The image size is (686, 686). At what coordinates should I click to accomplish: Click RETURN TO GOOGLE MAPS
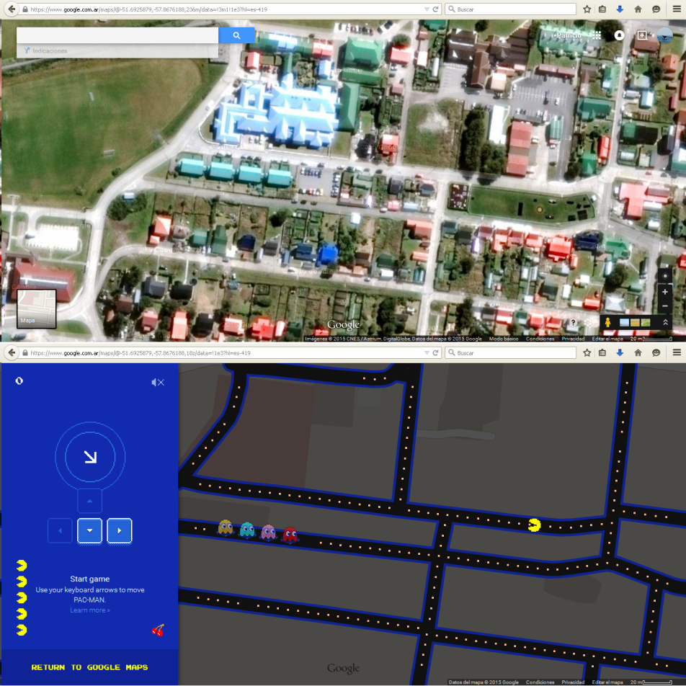pyautogui.click(x=89, y=667)
